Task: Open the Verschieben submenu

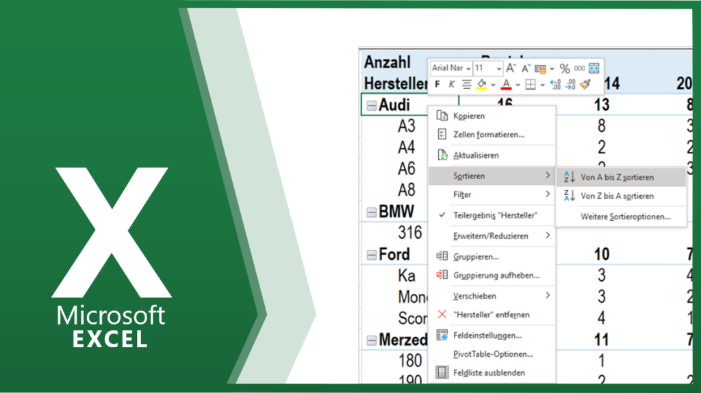Action: pyautogui.click(x=492, y=296)
